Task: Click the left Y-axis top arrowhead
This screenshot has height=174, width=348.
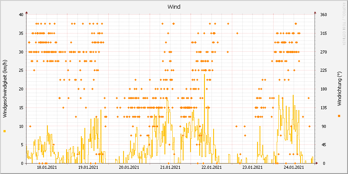Action: click(27, 13)
